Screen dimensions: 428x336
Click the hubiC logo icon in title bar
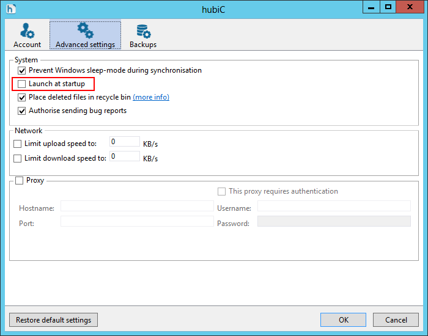11,9
